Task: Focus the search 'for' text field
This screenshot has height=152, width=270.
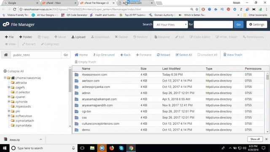Action: [213, 24]
